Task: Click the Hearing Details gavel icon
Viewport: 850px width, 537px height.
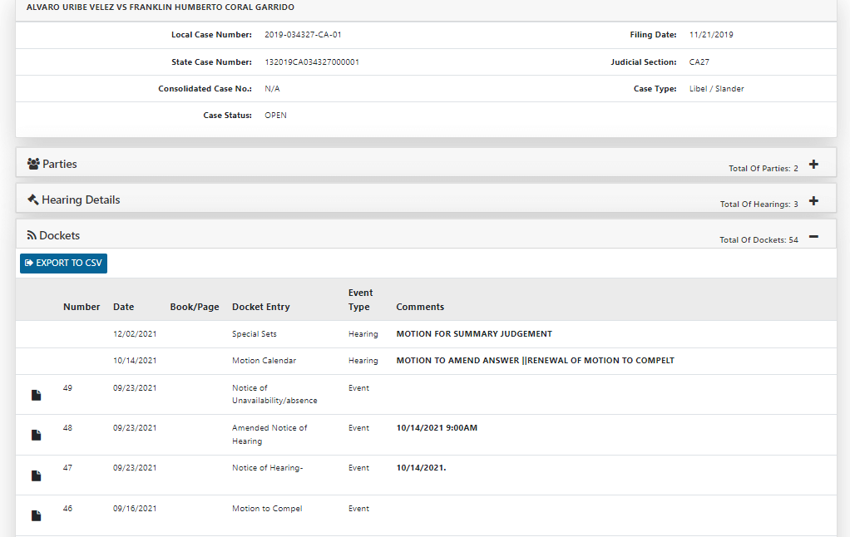Action: (x=33, y=200)
